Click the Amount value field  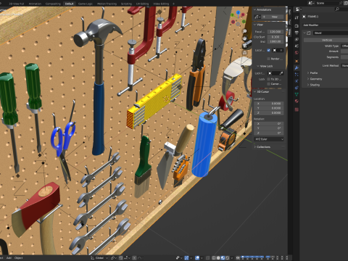click(344, 51)
